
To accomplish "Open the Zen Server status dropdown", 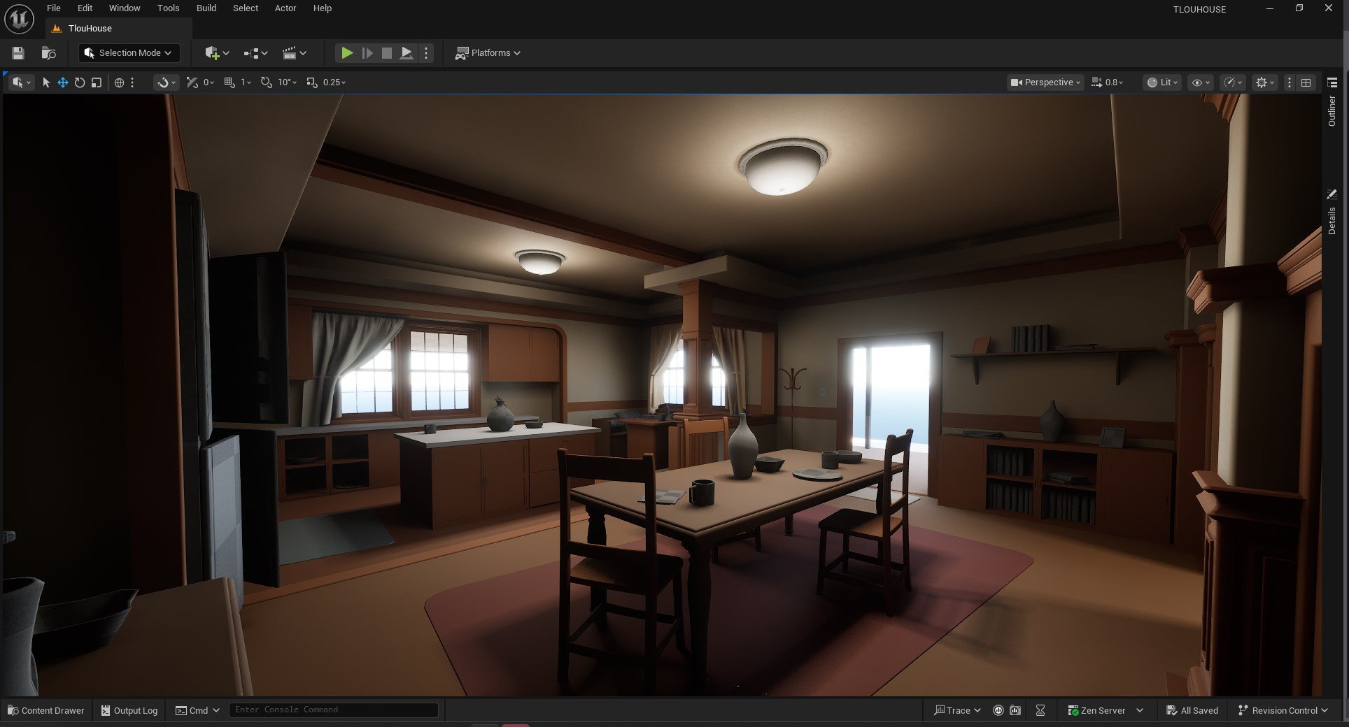I will click(x=1106, y=710).
